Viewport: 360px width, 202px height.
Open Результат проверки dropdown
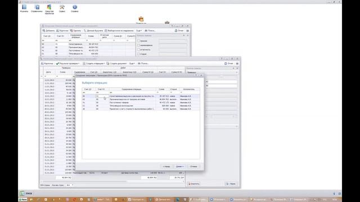[x=67, y=63]
